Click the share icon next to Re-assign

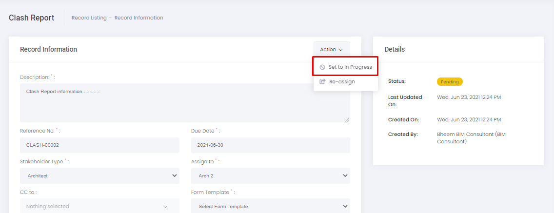tap(322, 82)
